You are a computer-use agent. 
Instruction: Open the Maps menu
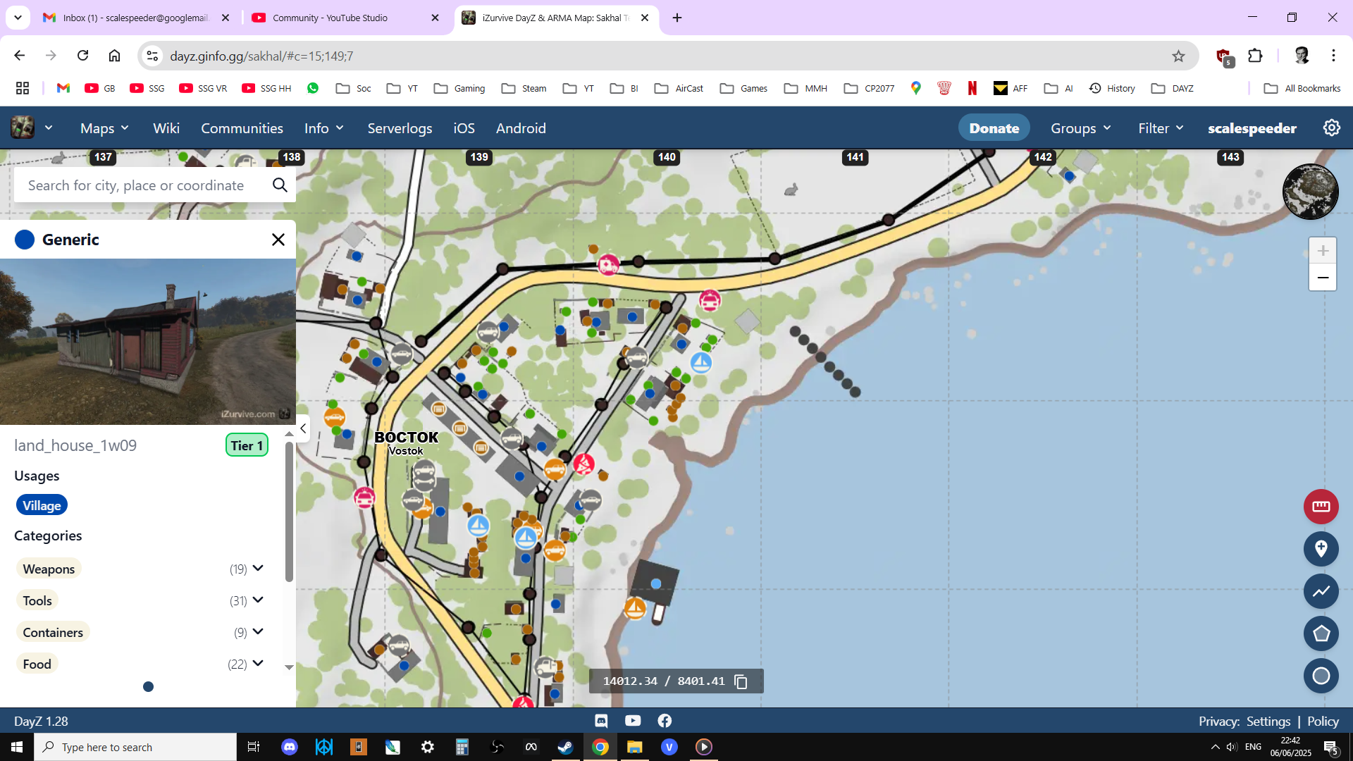coord(104,128)
